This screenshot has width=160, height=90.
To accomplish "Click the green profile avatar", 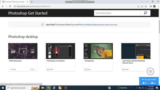I will [x=154, y=6].
